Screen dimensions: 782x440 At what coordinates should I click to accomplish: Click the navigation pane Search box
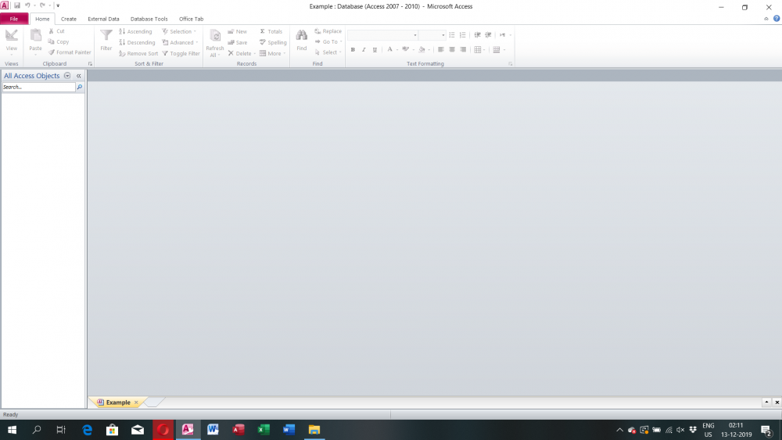[x=39, y=88]
